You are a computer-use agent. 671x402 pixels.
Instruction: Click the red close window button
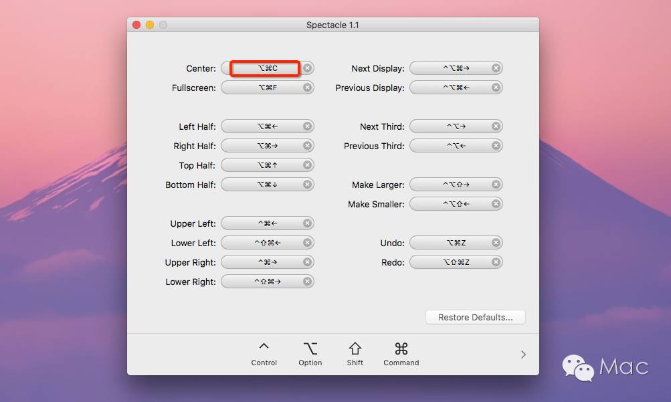click(x=136, y=25)
